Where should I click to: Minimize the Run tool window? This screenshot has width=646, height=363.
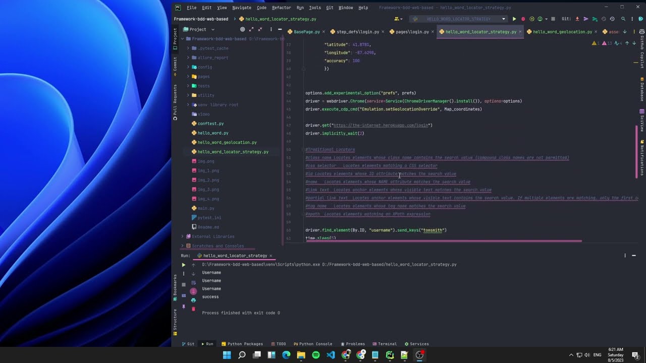tap(634, 256)
